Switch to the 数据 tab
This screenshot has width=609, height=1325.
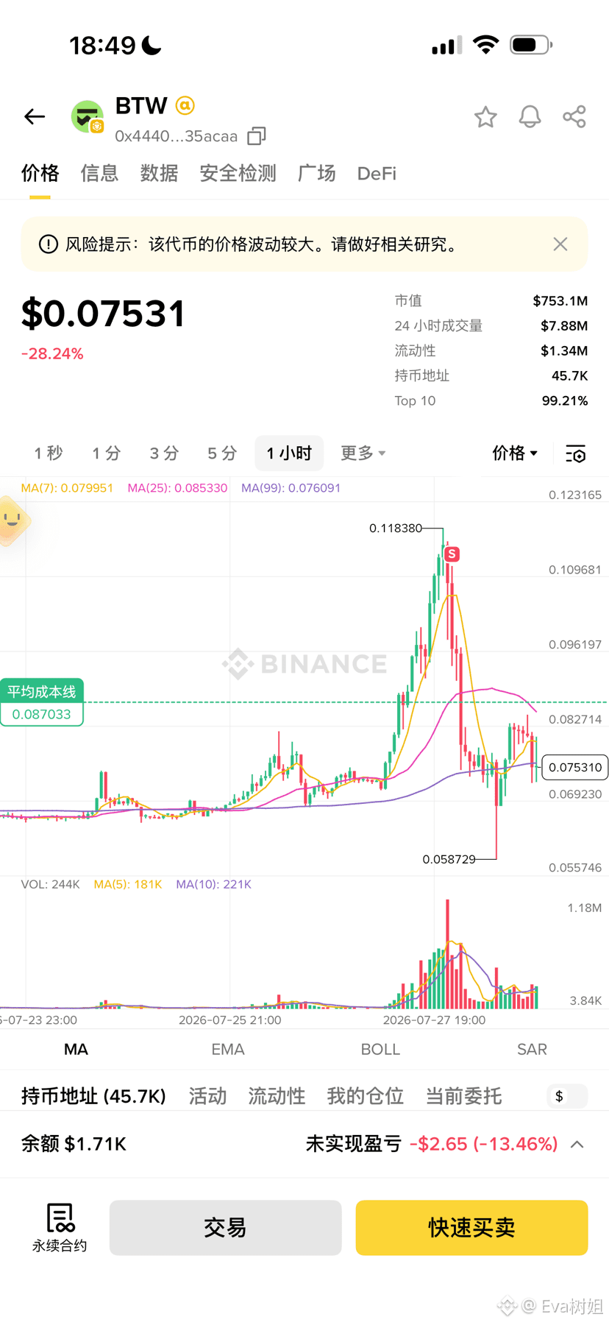point(159,174)
